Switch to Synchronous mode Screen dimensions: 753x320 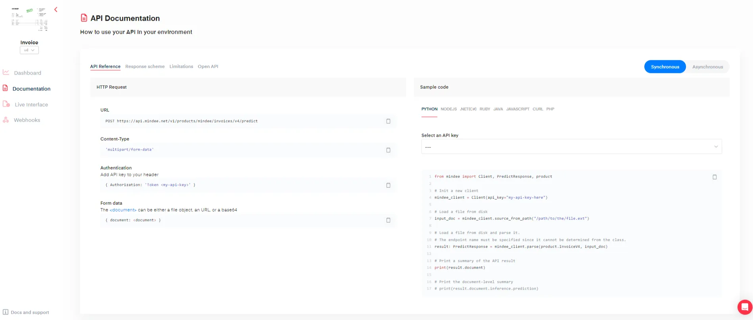point(665,67)
